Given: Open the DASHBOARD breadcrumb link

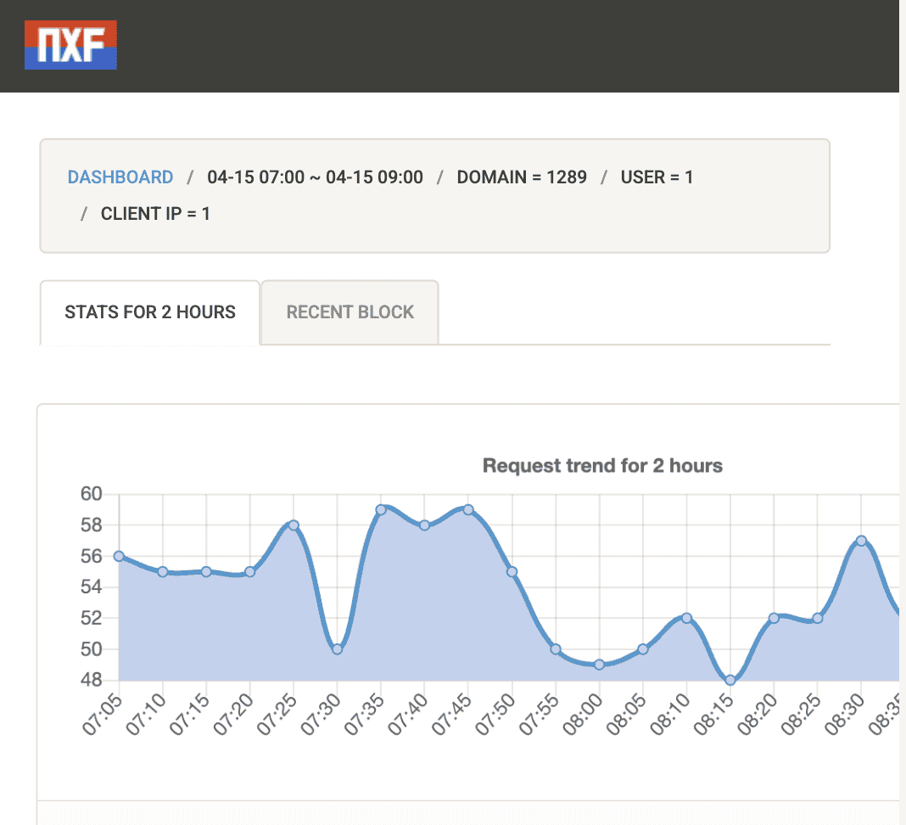Looking at the screenshot, I should pos(120,177).
